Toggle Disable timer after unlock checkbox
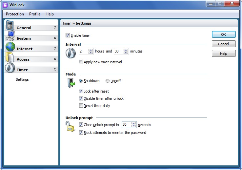This screenshot has width=242, height=170. click(81, 98)
